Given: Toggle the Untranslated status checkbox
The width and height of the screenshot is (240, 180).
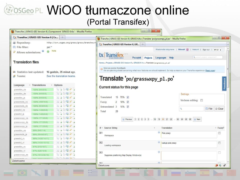Looking at the screenshot, I should click(x=128, y=107).
